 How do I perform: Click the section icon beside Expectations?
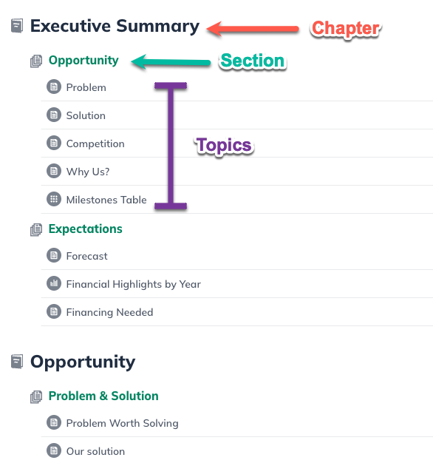tap(36, 230)
